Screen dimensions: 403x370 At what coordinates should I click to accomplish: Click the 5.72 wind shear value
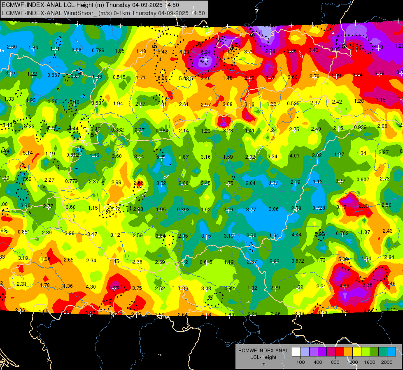(x=116, y=208)
